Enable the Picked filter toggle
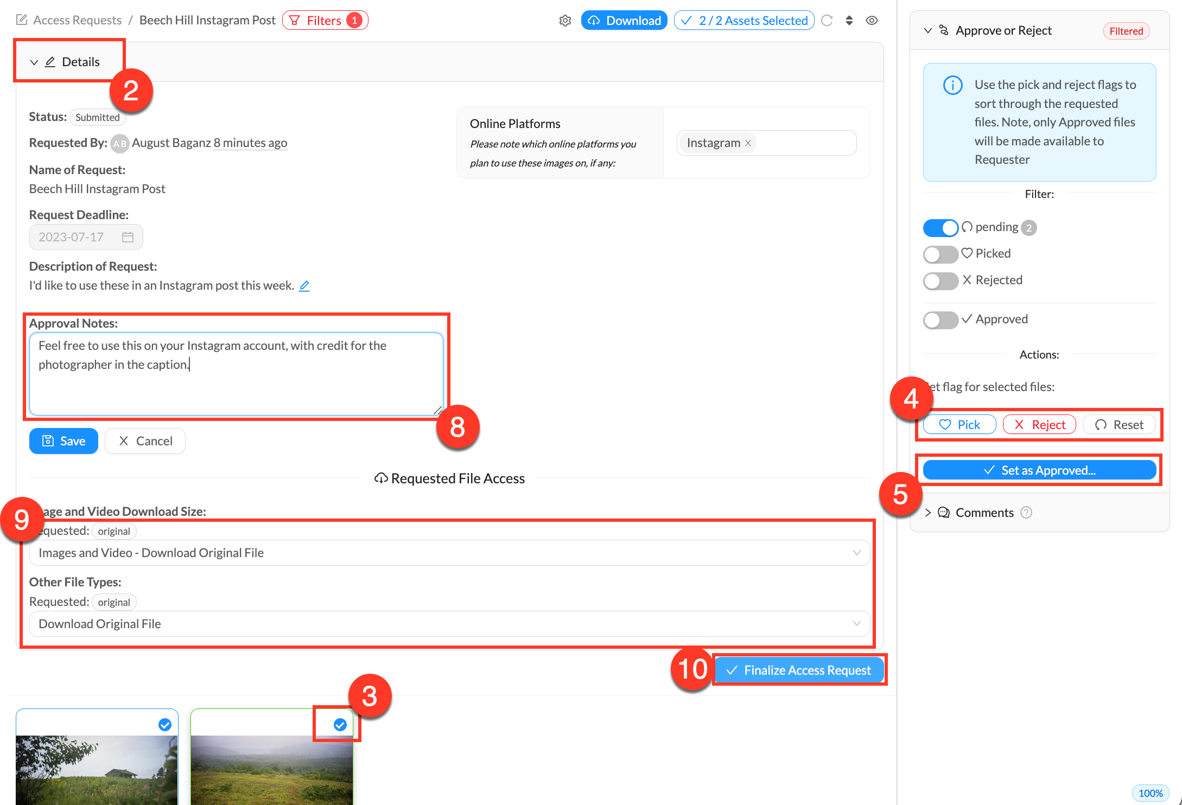The image size is (1182, 805). [x=940, y=254]
